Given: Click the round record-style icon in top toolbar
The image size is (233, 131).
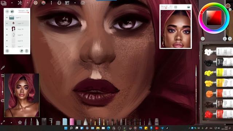Looking at the screenshot, I should click(36, 3).
